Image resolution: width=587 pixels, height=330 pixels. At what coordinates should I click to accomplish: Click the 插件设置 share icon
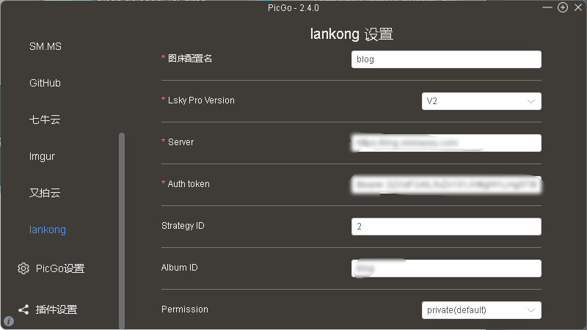(x=23, y=309)
